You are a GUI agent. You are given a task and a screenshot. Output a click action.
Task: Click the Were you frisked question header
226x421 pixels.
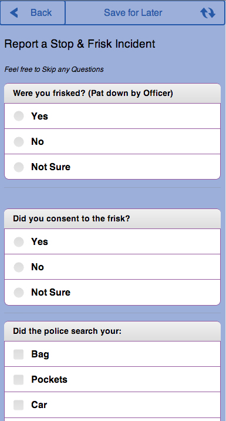pyautogui.click(x=113, y=93)
